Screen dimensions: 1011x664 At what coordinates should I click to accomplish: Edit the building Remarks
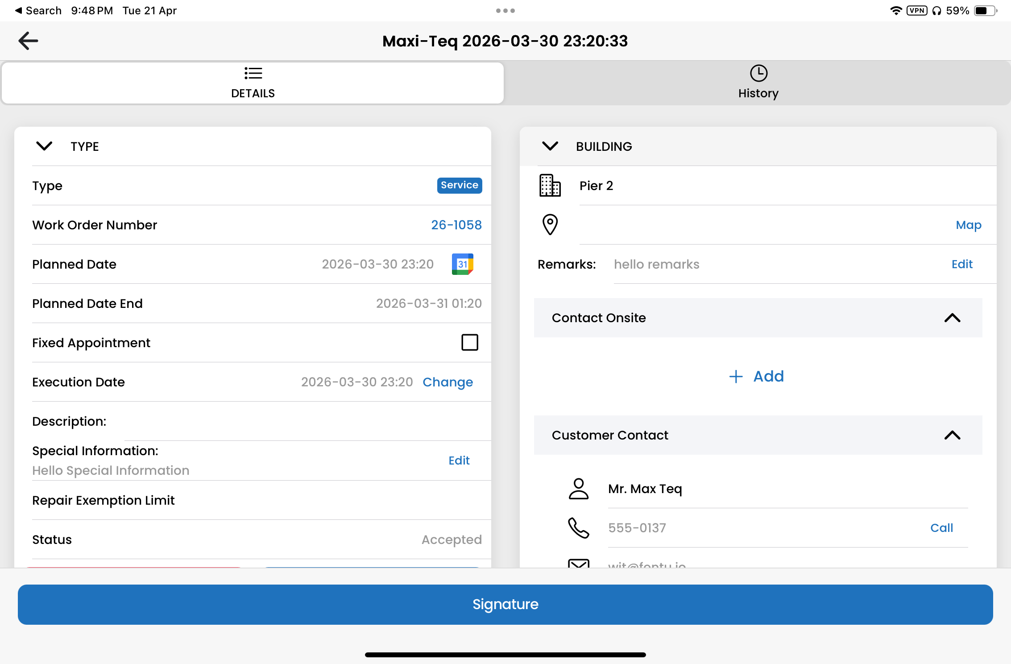point(962,264)
